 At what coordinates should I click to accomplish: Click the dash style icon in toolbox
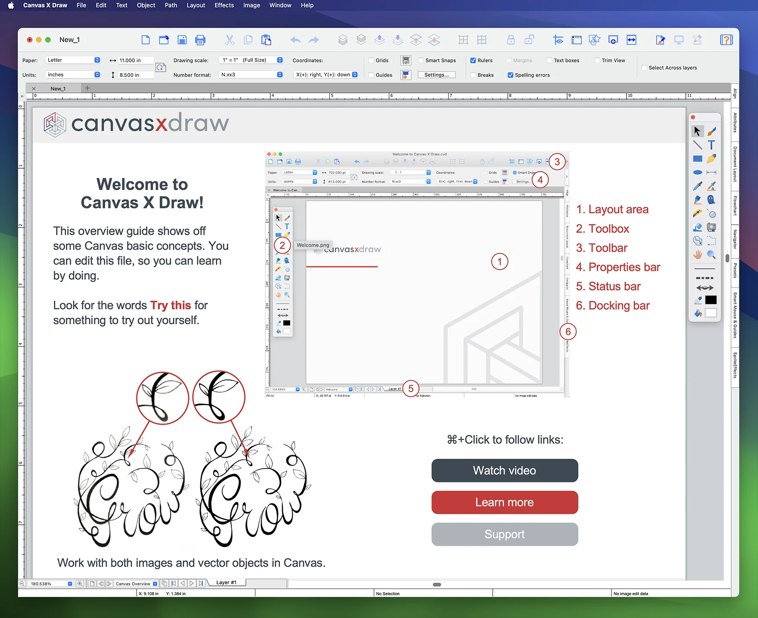click(704, 278)
